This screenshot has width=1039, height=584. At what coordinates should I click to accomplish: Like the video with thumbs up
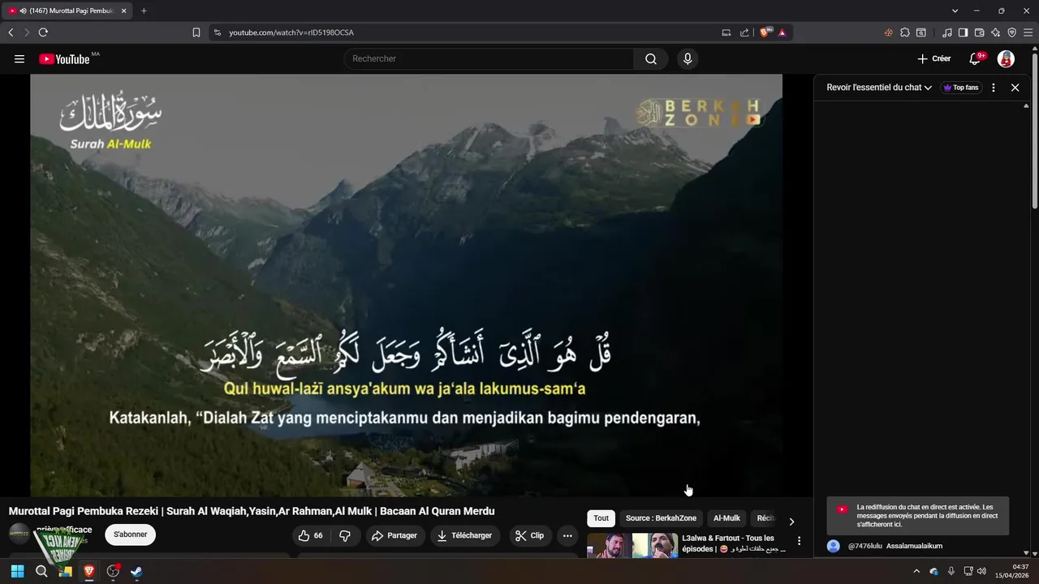[x=310, y=535]
